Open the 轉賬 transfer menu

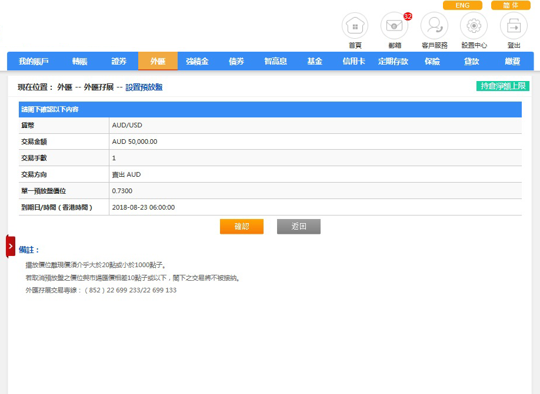(x=79, y=61)
